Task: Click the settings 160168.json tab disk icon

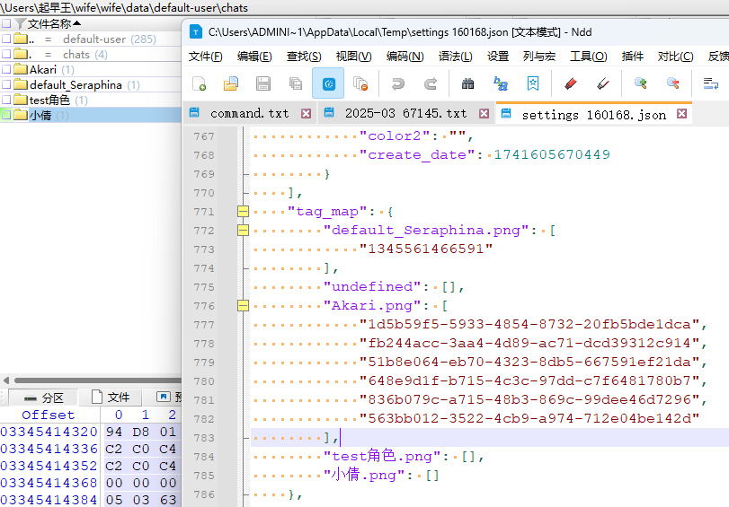Action: click(506, 114)
